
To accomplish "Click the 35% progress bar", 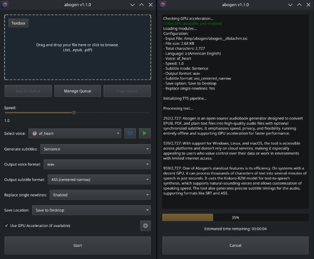I will click(235, 217).
